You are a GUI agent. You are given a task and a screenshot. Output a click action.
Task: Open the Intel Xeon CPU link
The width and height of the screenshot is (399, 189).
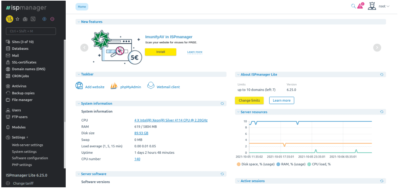pyautogui.click(x=171, y=120)
